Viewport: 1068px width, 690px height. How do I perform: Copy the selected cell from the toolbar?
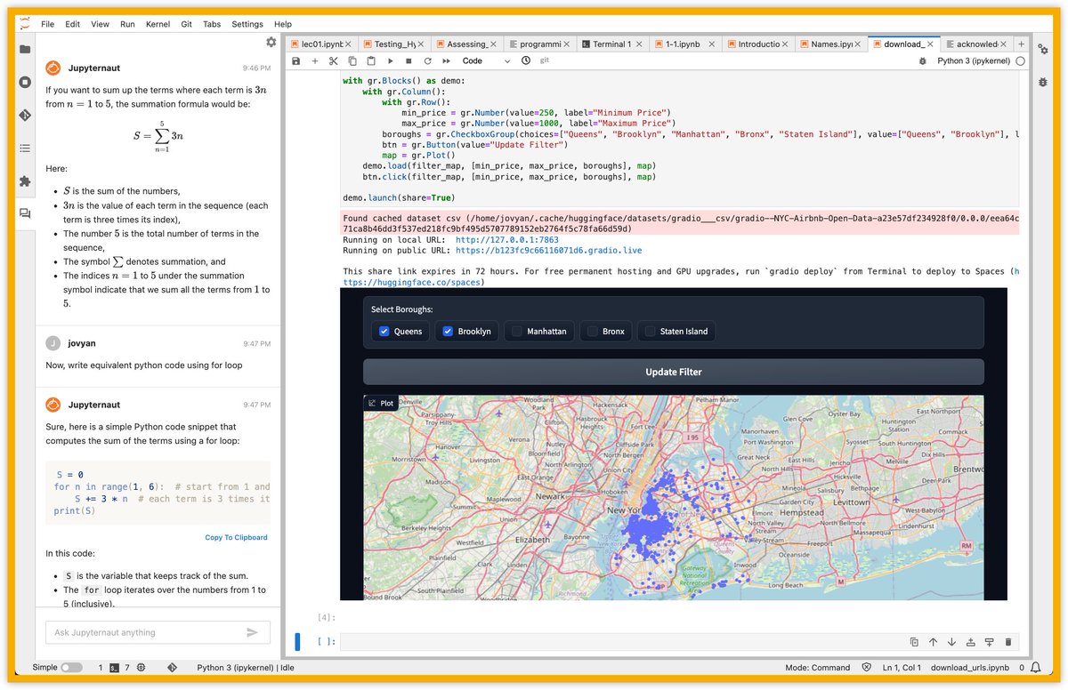(x=352, y=60)
